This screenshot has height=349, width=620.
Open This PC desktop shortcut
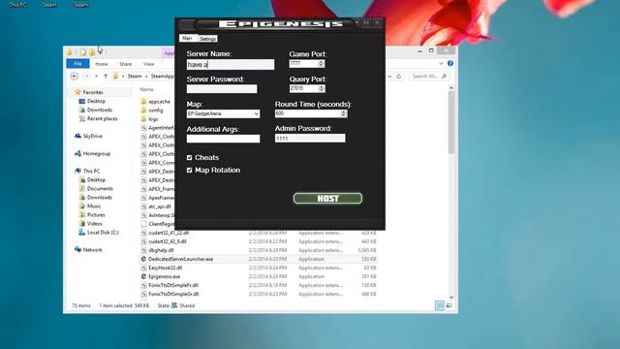tap(17, 4)
